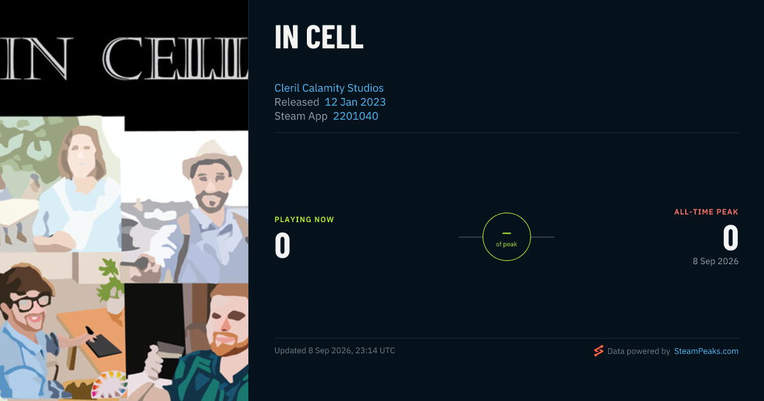Viewport: 764px width, 401px height.
Task: Click the green of-peak circle indicator
Action: tap(506, 237)
